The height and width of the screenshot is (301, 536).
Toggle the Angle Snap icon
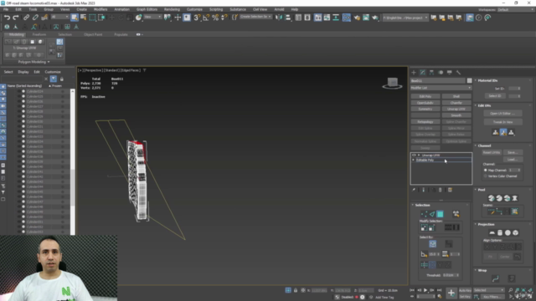point(206,18)
